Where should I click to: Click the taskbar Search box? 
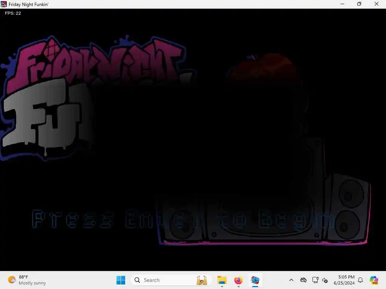click(172, 280)
